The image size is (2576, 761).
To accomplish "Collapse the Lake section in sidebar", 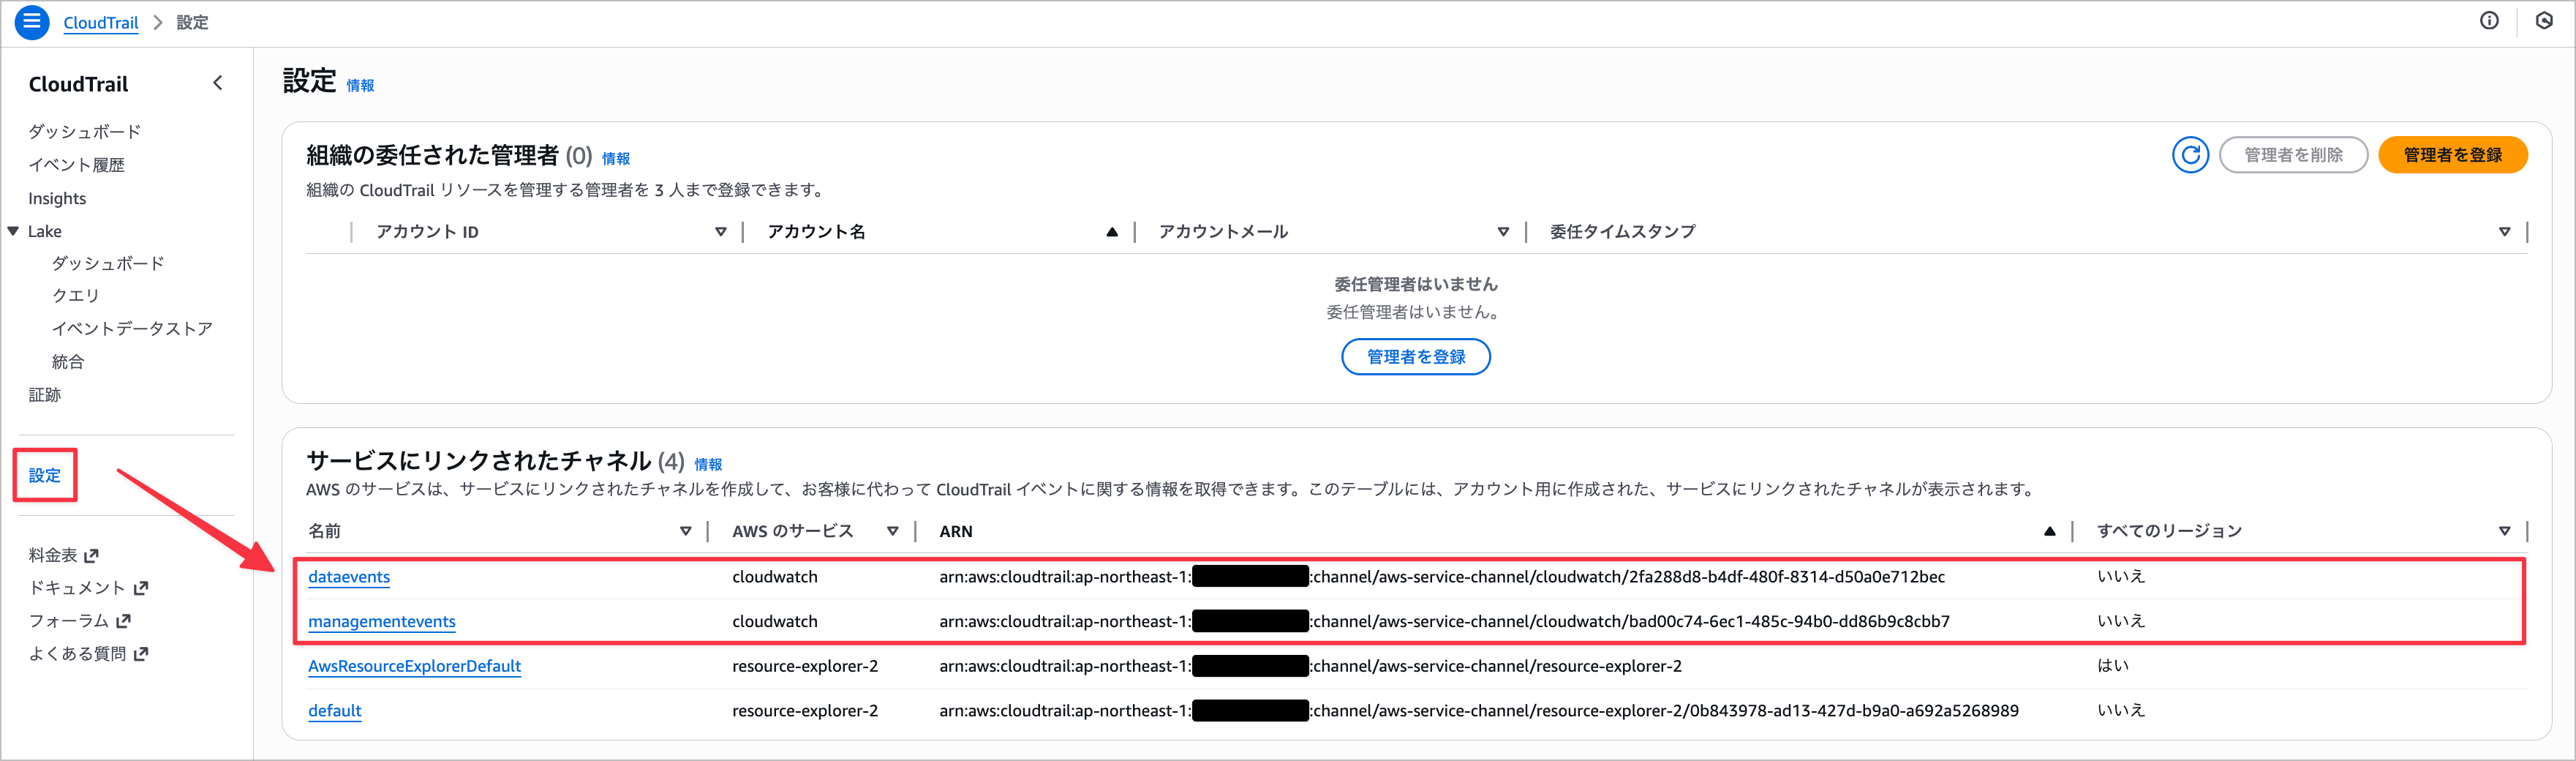I will (x=13, y=231).
